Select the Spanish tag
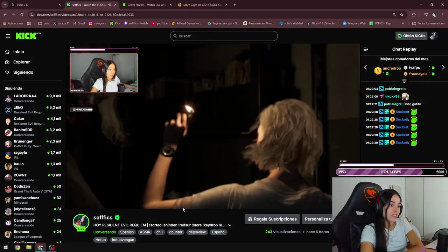The width and height of the screenshot is (448, 252). [127, 232]
